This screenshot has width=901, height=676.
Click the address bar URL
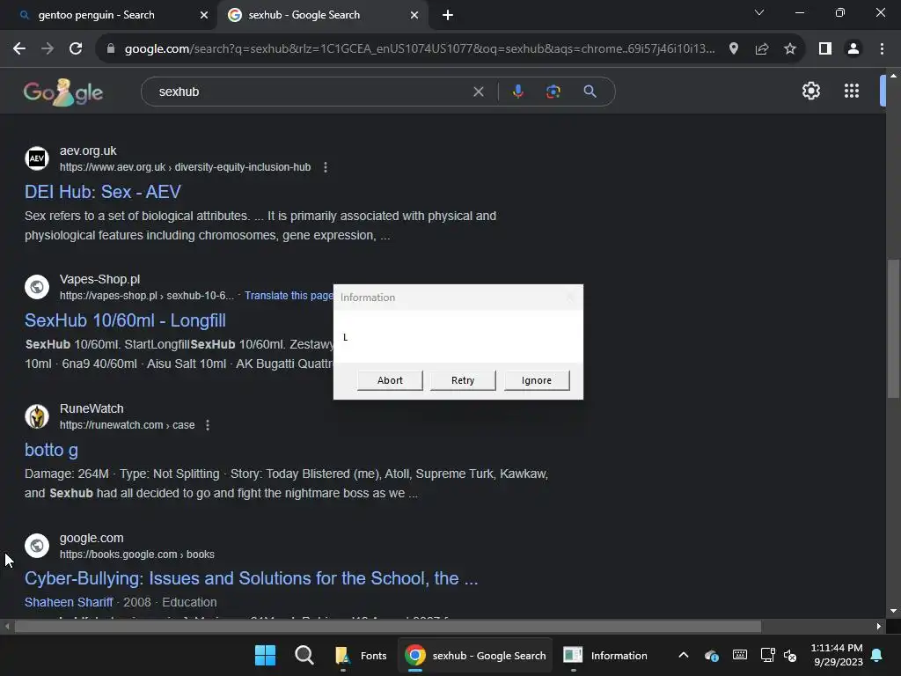click(420, 49)
